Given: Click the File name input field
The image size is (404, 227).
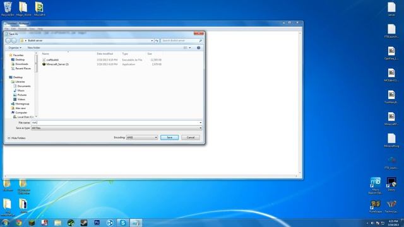Looking at the screenshot, I should (x=115, y=123).
